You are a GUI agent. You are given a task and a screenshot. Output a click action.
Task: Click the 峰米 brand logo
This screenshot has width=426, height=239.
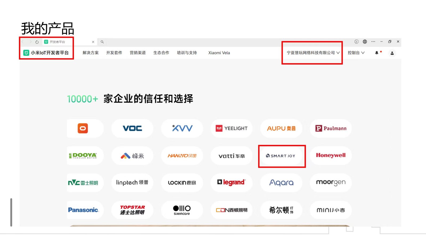[x=132, y=156]
